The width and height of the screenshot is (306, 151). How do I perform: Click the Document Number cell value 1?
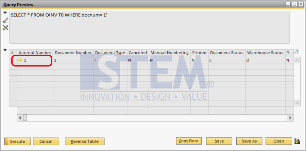73,60
